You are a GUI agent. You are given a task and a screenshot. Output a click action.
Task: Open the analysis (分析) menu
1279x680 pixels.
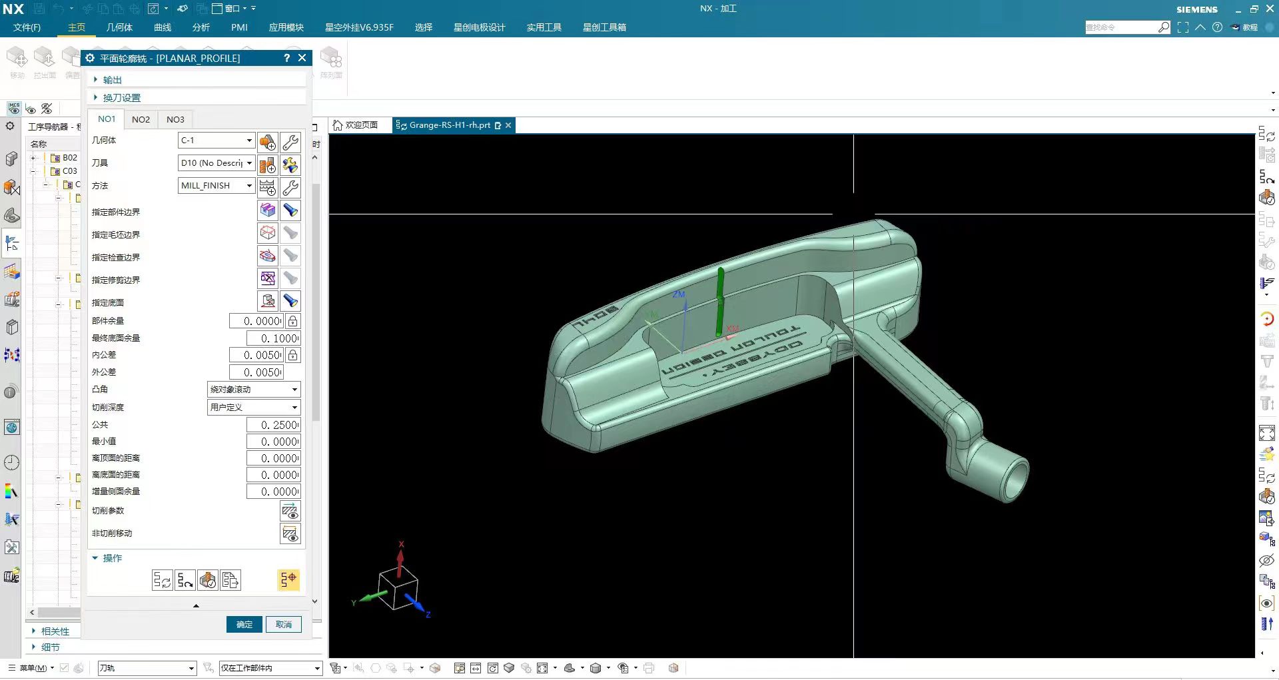pyautogui.click(x=201, y=27)
